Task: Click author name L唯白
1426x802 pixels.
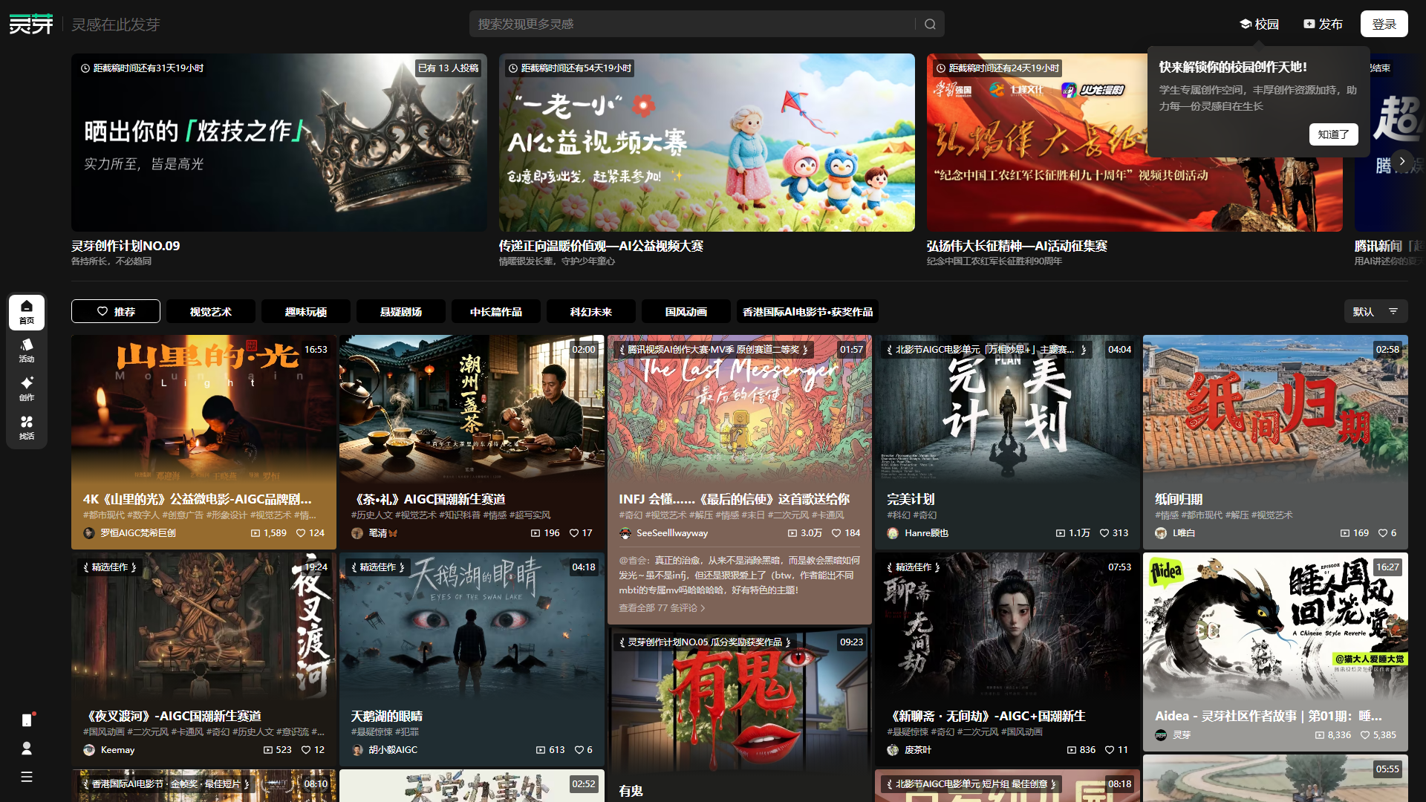Action: [x=1184, y=533]
